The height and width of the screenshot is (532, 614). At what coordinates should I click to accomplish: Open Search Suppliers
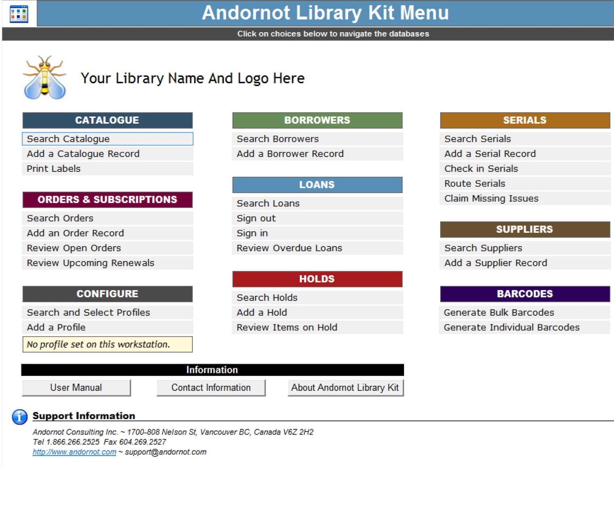525,248
